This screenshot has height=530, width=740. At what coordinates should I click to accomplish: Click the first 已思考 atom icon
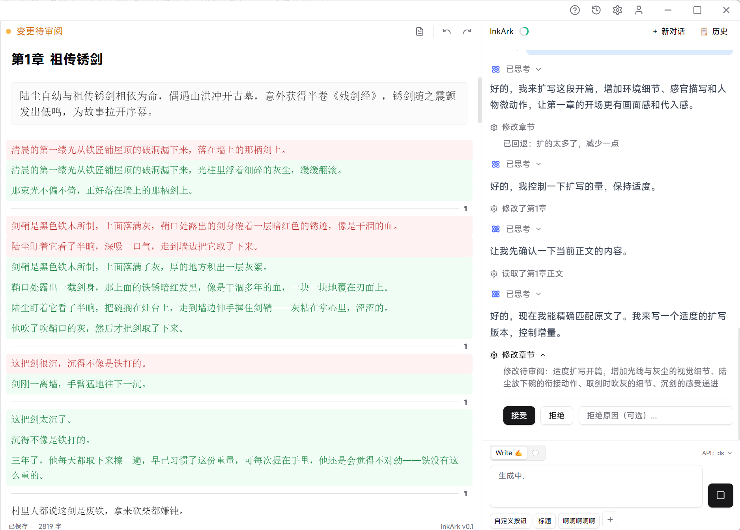pos(496,69)
